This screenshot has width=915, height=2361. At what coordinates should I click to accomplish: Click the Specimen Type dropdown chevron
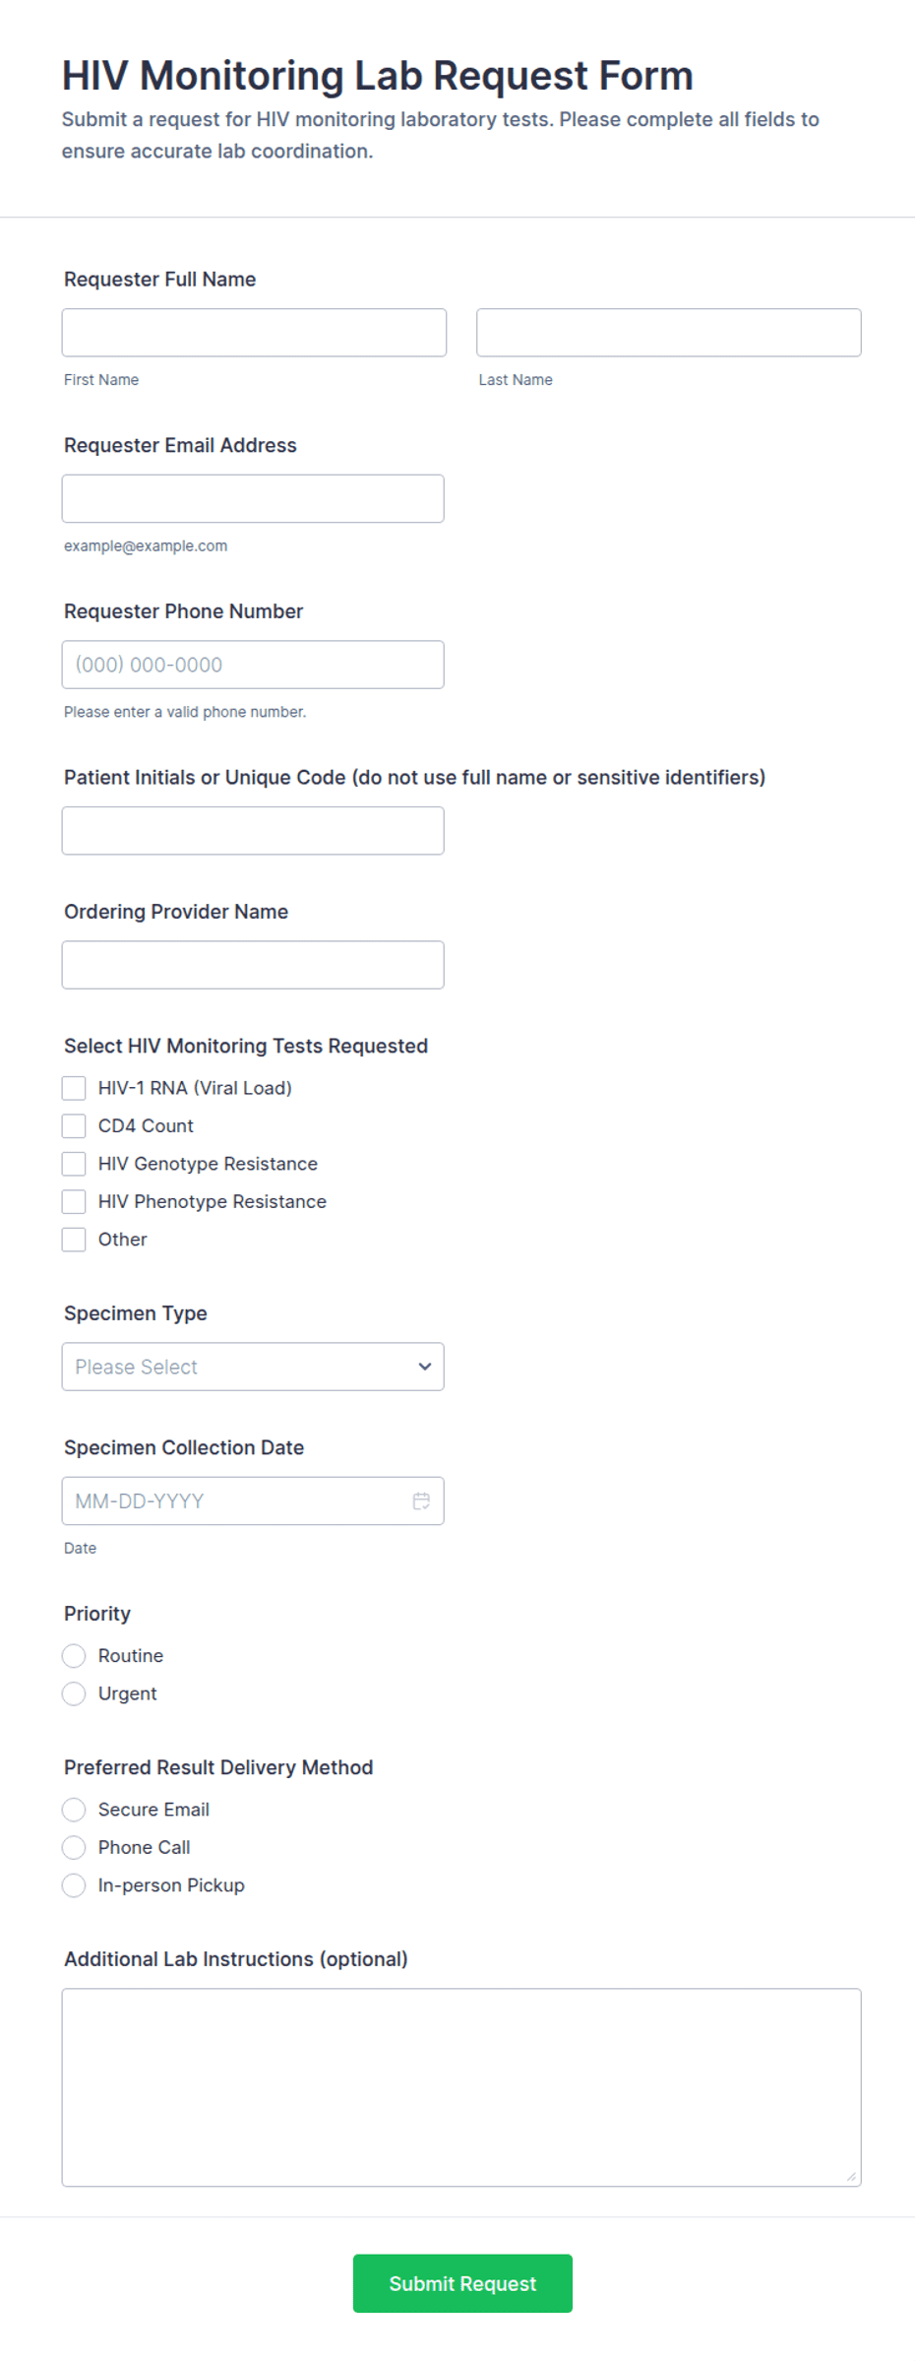pos(425,1367)
